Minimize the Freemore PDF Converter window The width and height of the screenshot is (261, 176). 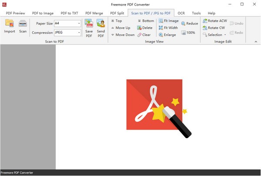tap(230, 4)
